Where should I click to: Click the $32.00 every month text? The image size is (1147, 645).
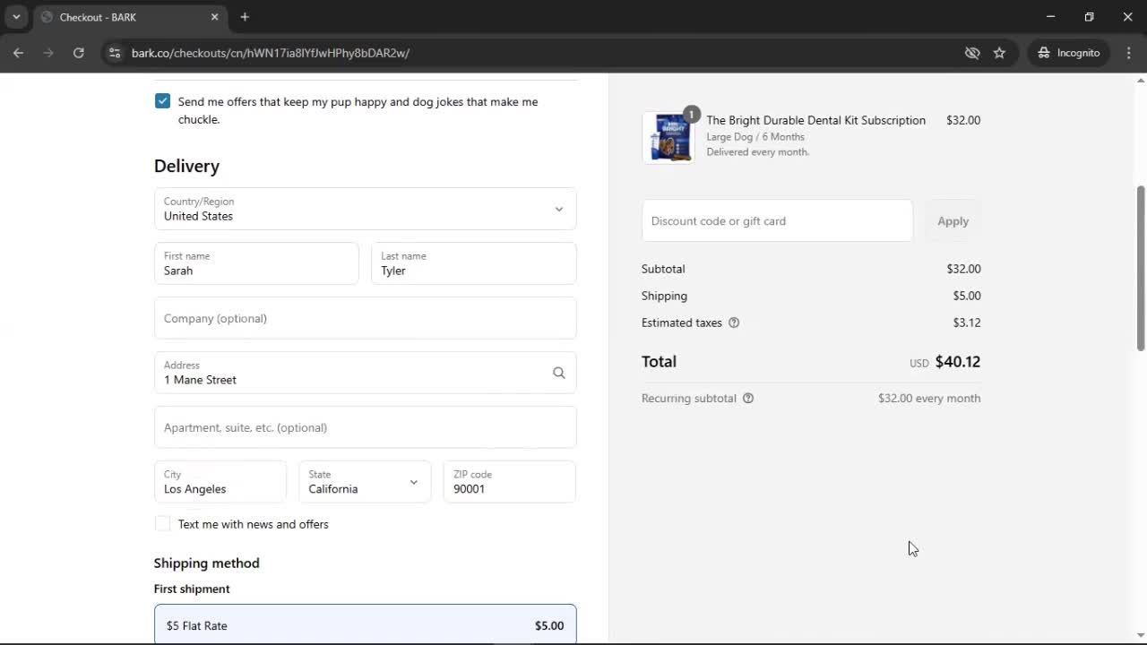pyautogui.click(x=929, y=398)
